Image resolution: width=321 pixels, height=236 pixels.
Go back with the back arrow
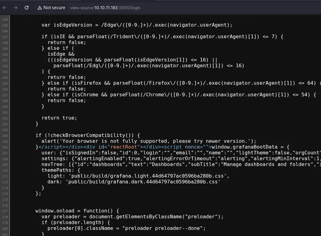point(5,8)
